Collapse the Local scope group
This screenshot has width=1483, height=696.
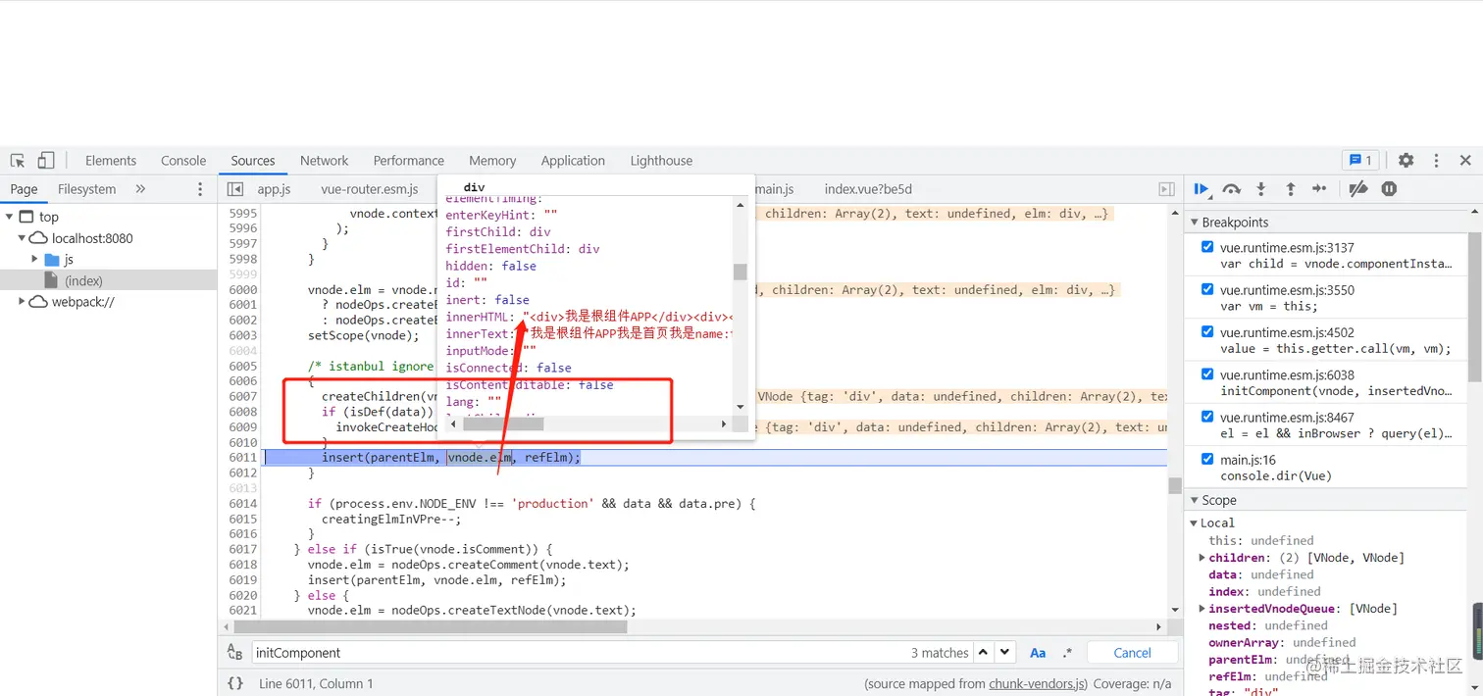1195,523
